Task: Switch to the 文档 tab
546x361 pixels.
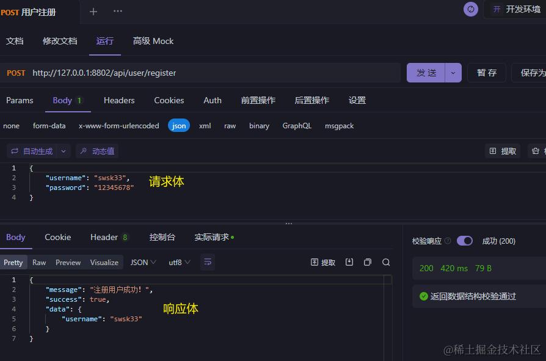Action: click(15, 41)
